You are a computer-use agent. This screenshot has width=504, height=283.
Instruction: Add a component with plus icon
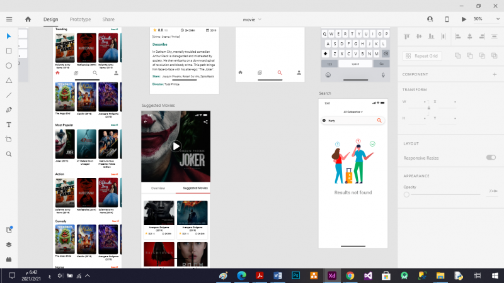coord(495,74)
